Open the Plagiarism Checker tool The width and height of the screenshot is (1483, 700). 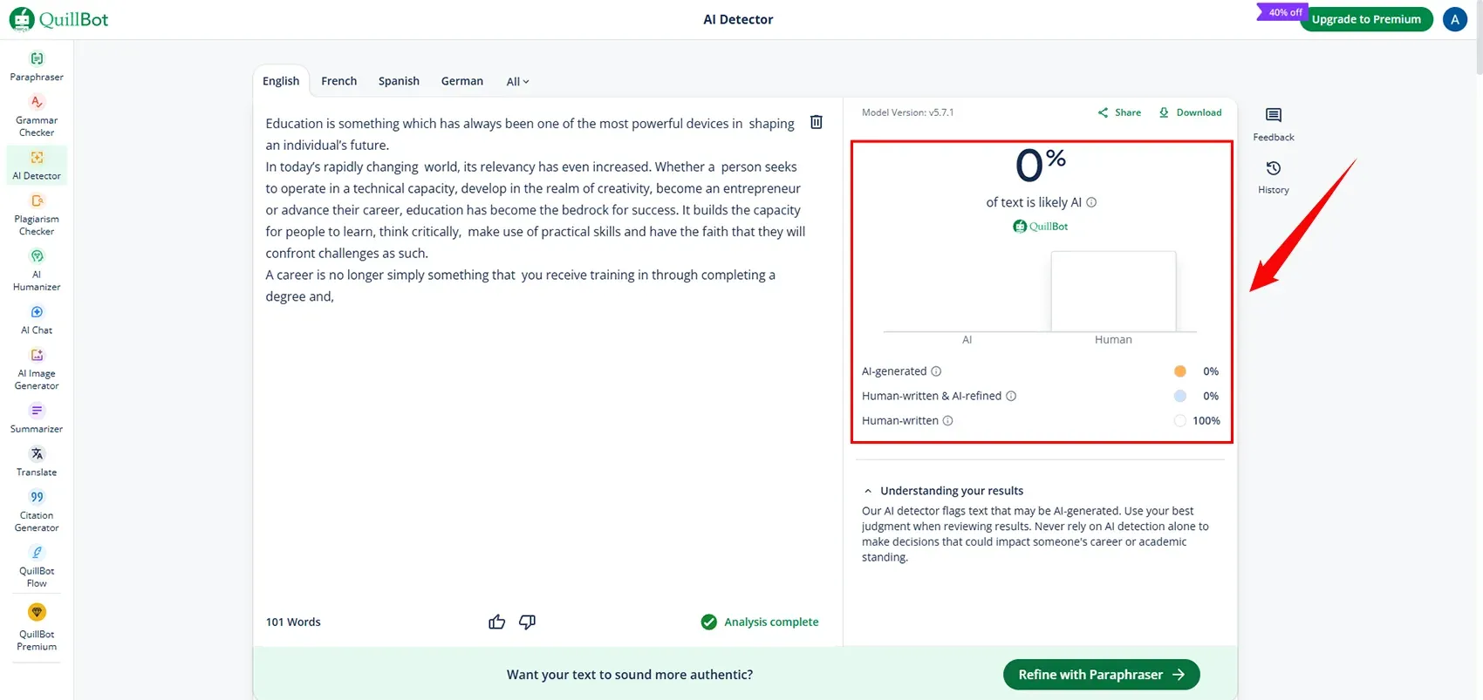pyautogui.click(x=37, y=214)
